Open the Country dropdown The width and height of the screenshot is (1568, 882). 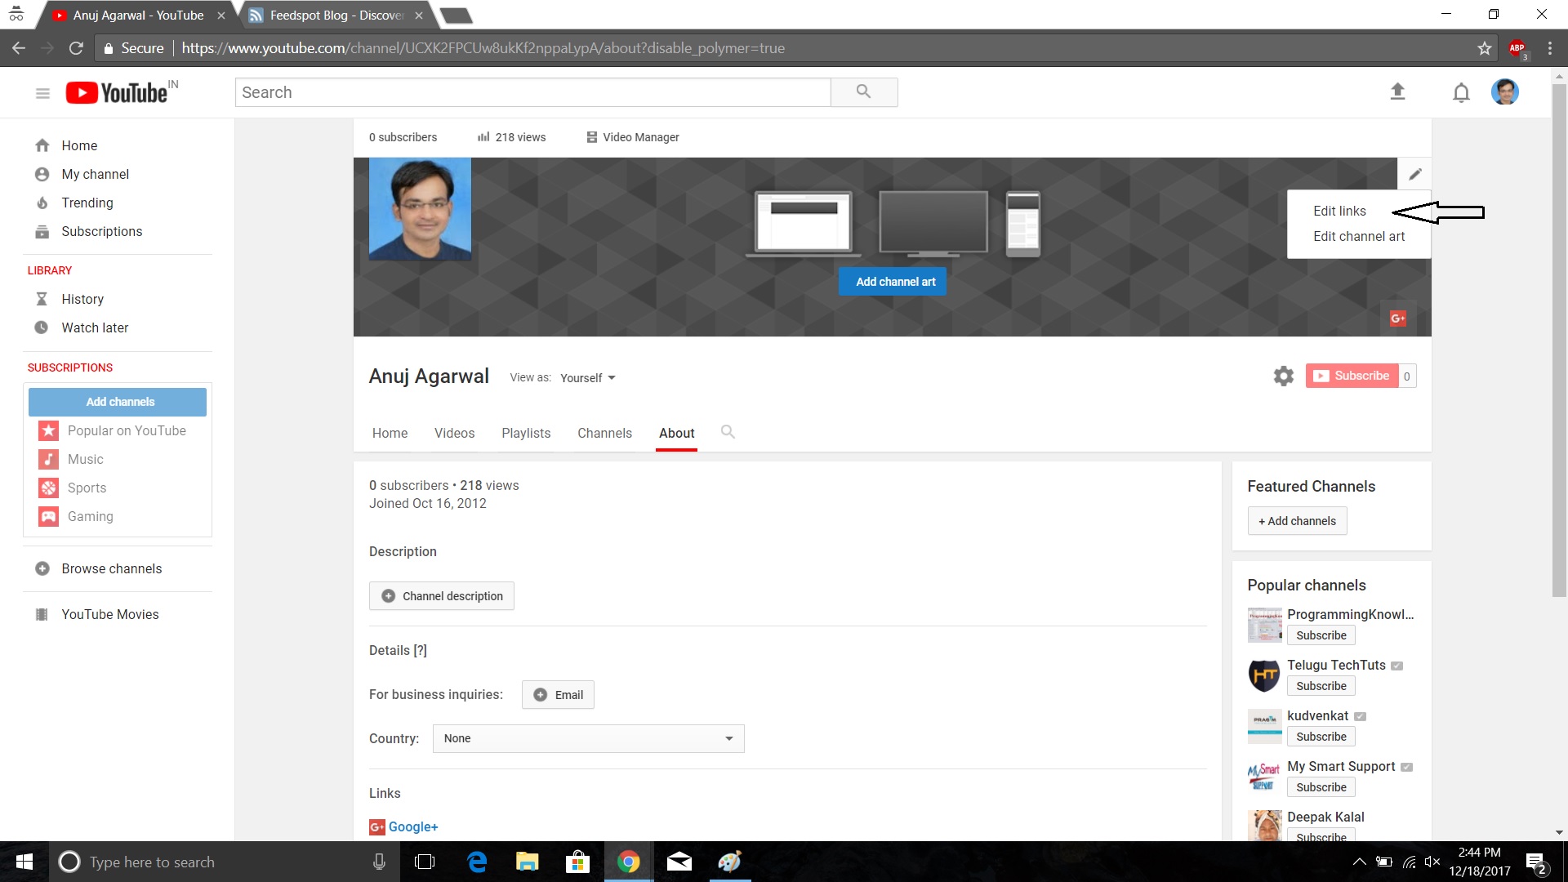tap(588, 738)
